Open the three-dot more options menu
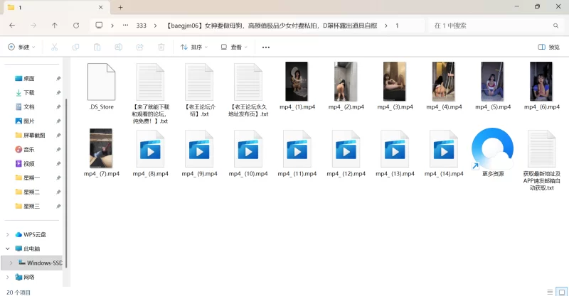Viewport: 569px width, 296px height. coord(266,47)
